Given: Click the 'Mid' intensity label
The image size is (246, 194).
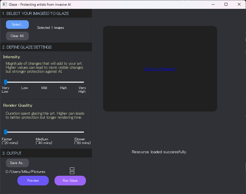Looking at the screenshot, I should tap(44, 88).
